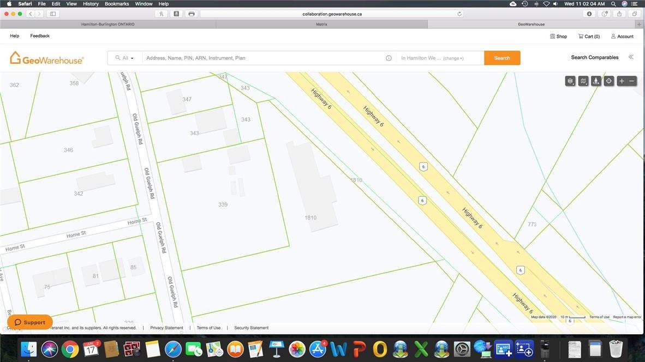This screenshot has width=645, height=362.
Task: Switch to the Matrix tab
Action: (321, 24)
